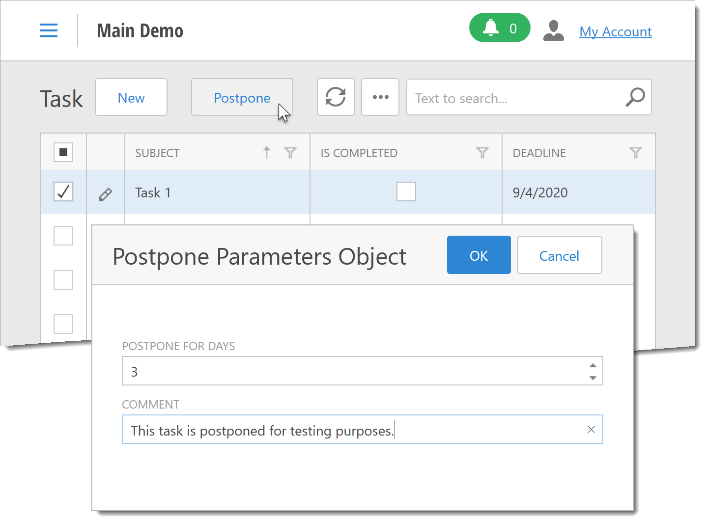Viewport: 705px width, 521px height.
Task: Refresh the task list
Action: tap(336, 97)
